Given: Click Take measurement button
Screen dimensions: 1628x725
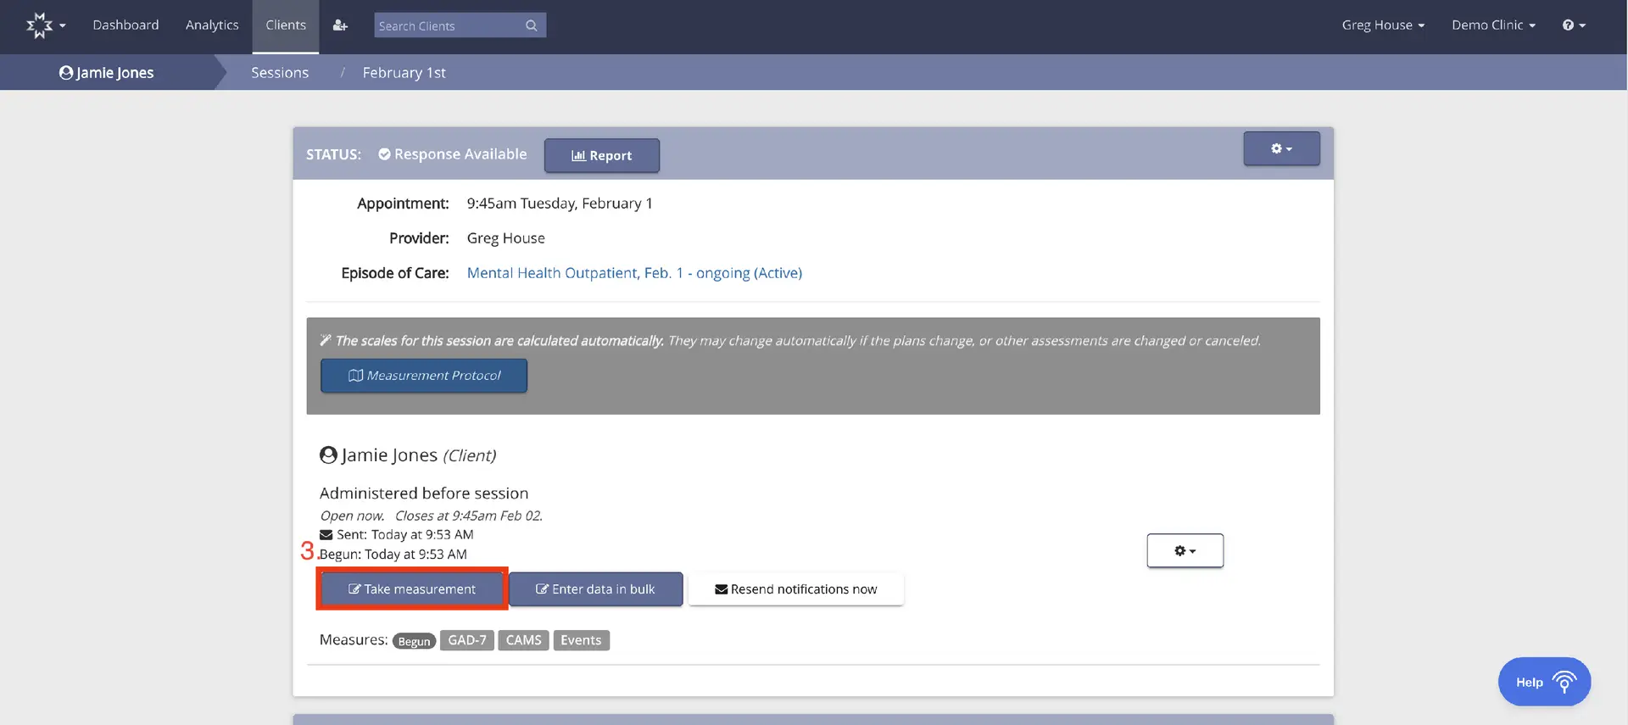Looking at the screenshot, I should tap(412, 589).
